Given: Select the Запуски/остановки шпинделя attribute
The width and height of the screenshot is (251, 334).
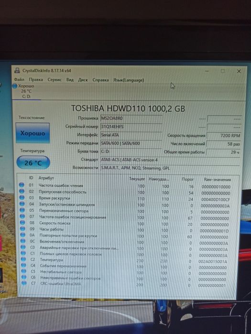Looking at the screenshot, I should (66, 205).
